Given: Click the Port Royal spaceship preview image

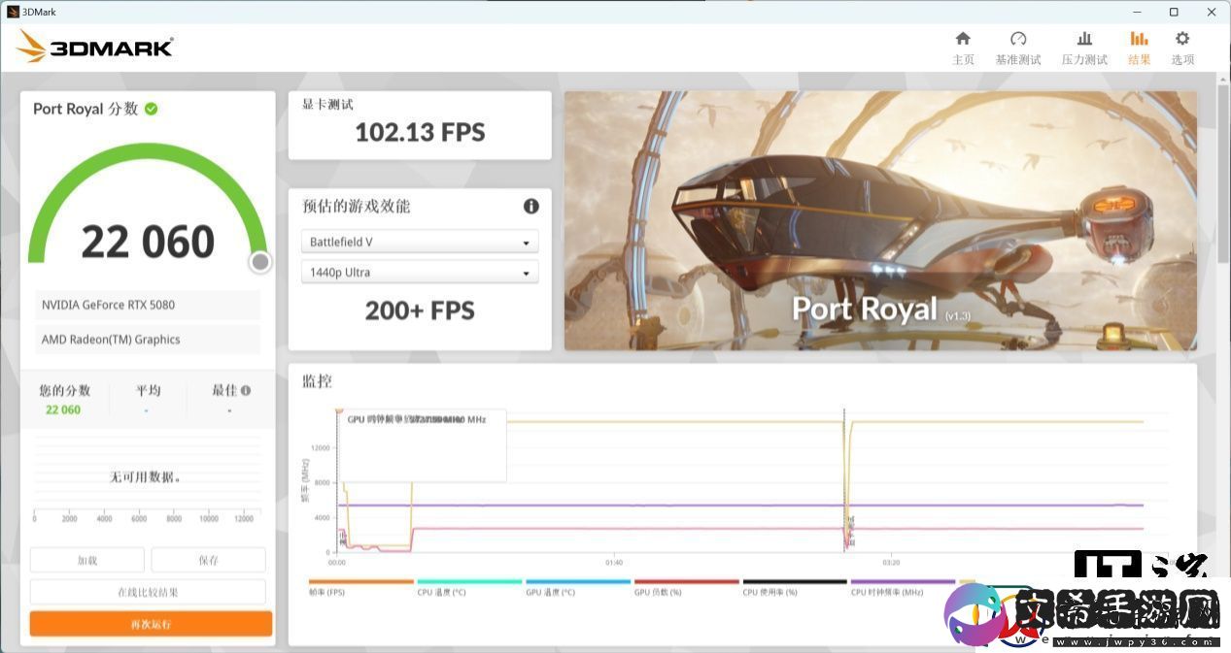Looking at the screenshot, I should tap(880, 220).
